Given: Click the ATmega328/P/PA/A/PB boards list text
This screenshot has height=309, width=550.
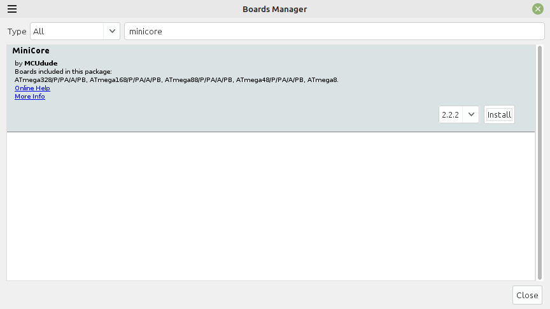Looking at the screenshot, I should tap(176, 80).
